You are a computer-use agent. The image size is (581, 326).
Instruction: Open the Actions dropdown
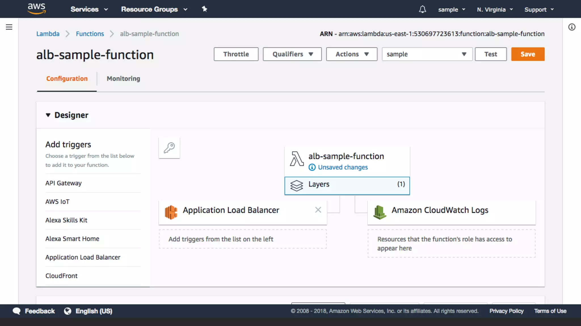352,54
